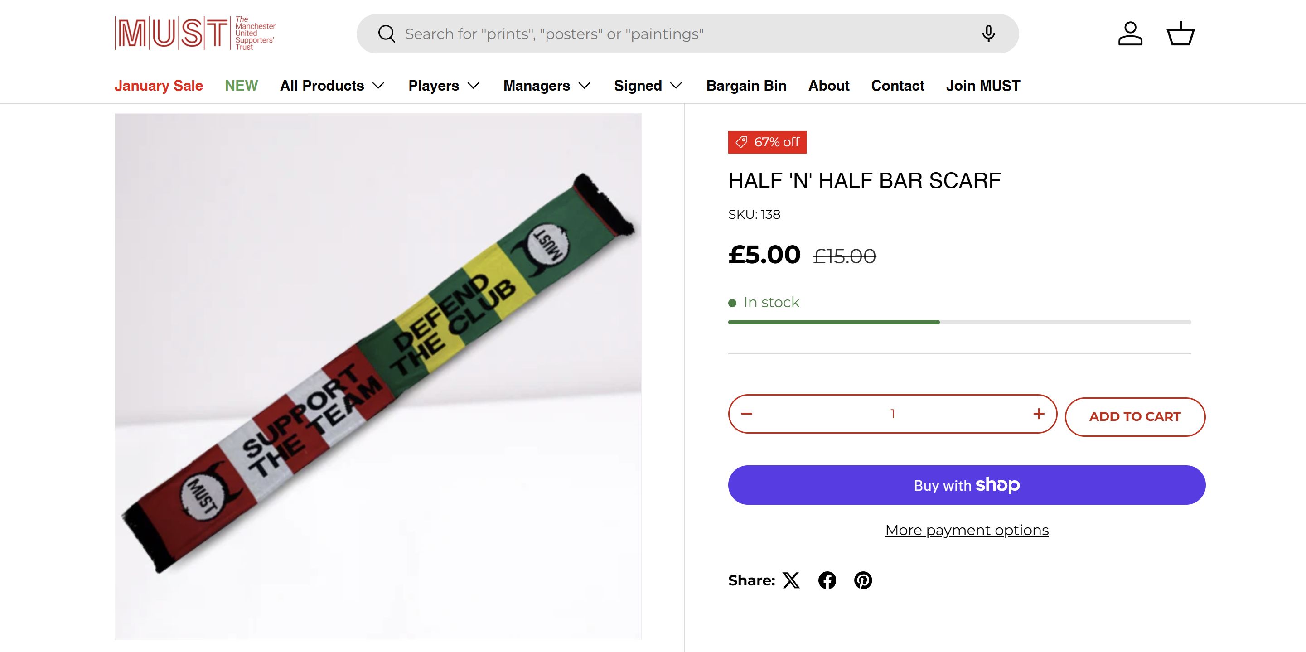Share product on X (Twitter)
The width and height of the screenshot is (1306, 652).
pos(791,580)
